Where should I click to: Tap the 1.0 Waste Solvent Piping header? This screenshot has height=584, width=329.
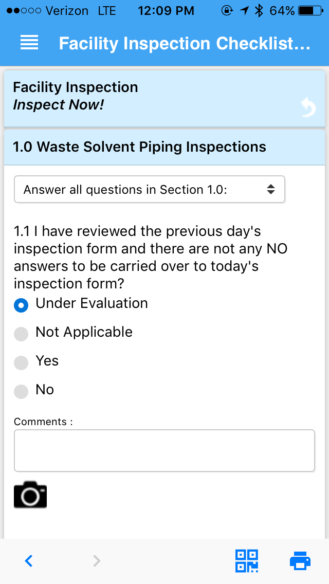(139, 147)
